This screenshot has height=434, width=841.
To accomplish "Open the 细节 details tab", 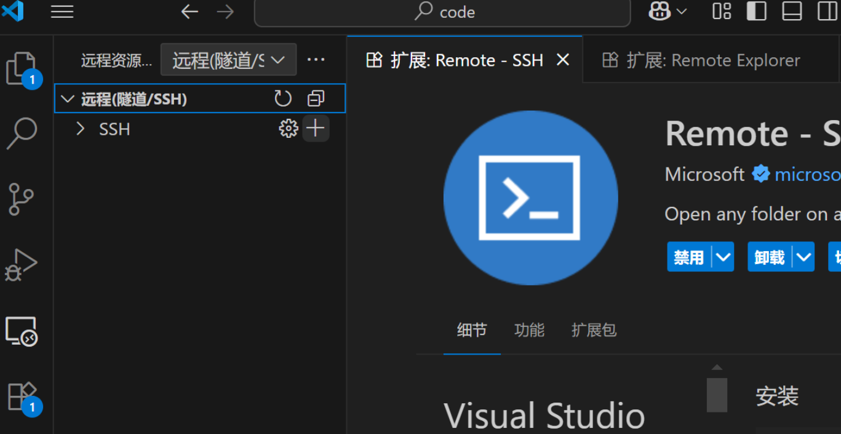I will click(472, 331).
